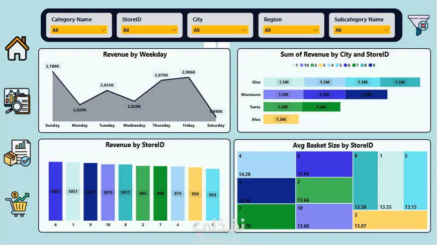
Task: Select the bar labeled 1013 for store 10
Action: point(108,192)
